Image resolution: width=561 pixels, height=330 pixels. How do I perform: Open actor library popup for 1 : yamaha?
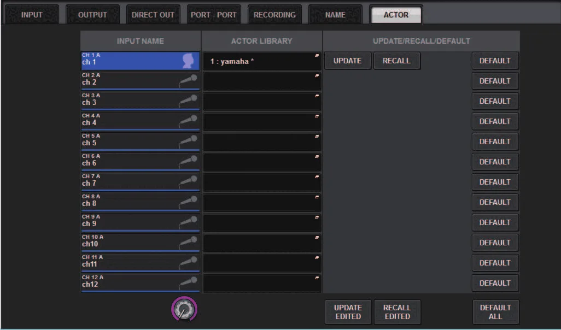(262, 61)
